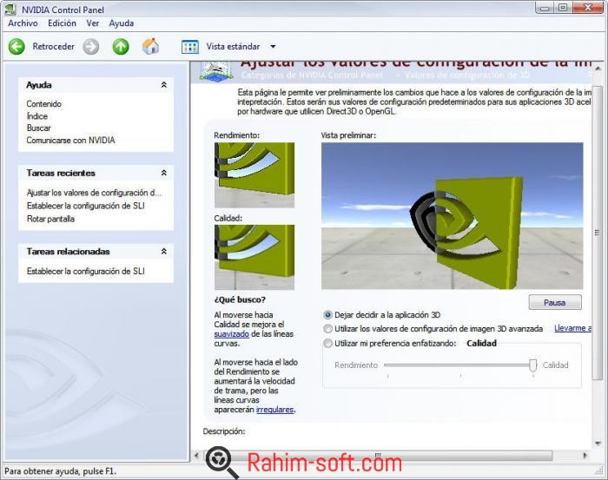Collapse the Tareas relacionadas section
Viewport: 608px width, 480px height.
pos(164,252)
